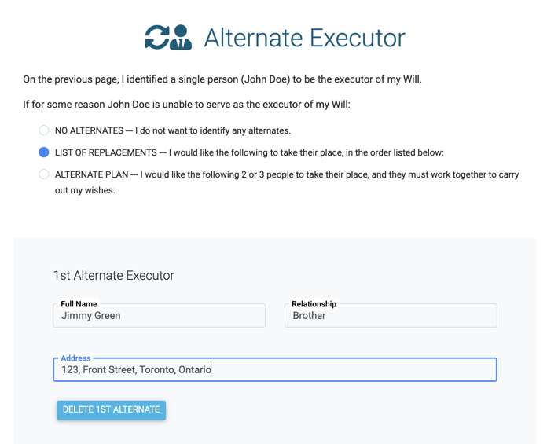Click the word Ontario in the address
Viewport: 547px width, 444px height.
(195, 369)
